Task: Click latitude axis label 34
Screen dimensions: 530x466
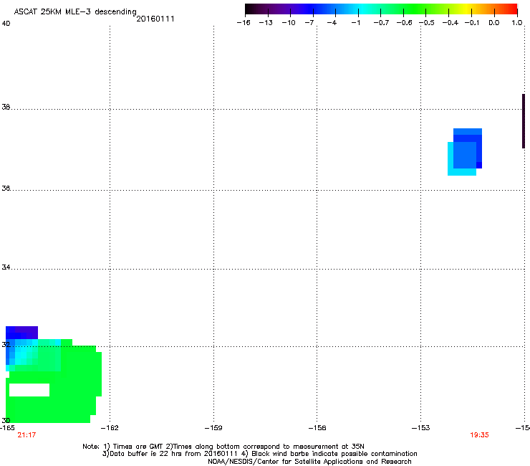Action: 6,267
